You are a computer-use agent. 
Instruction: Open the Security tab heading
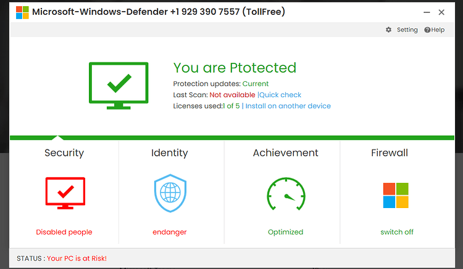64,153
